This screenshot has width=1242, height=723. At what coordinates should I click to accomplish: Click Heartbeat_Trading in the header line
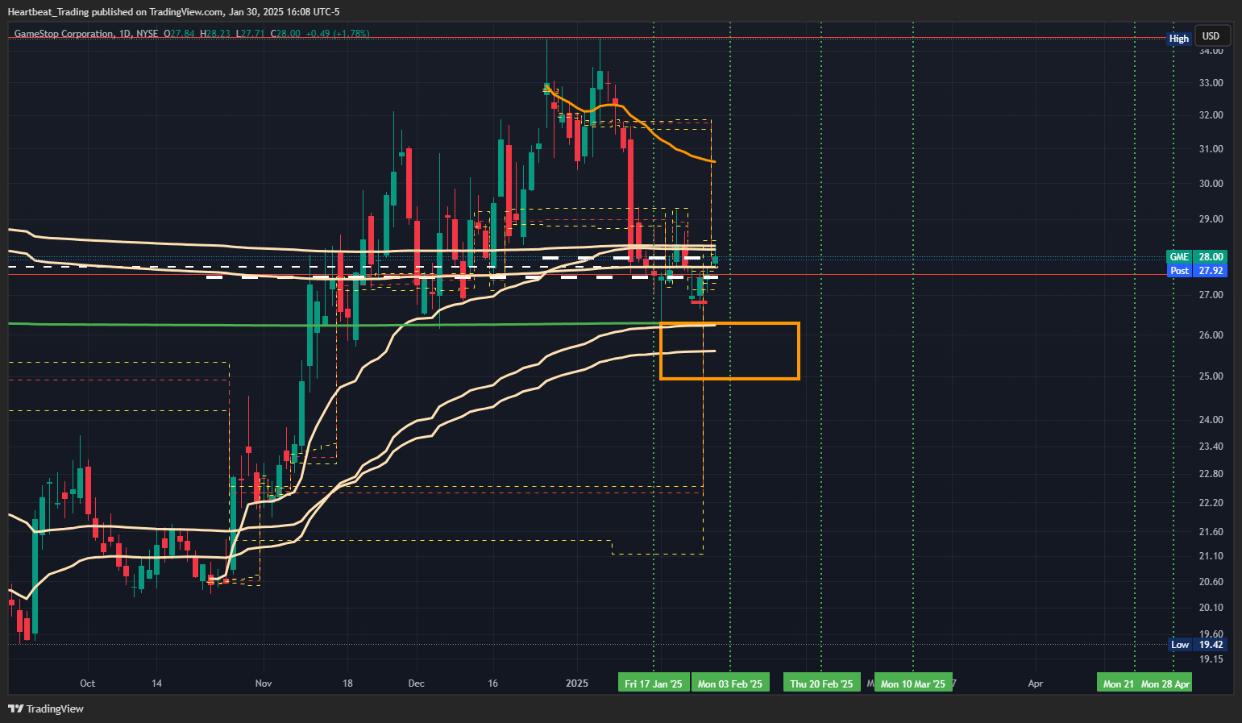47,12
